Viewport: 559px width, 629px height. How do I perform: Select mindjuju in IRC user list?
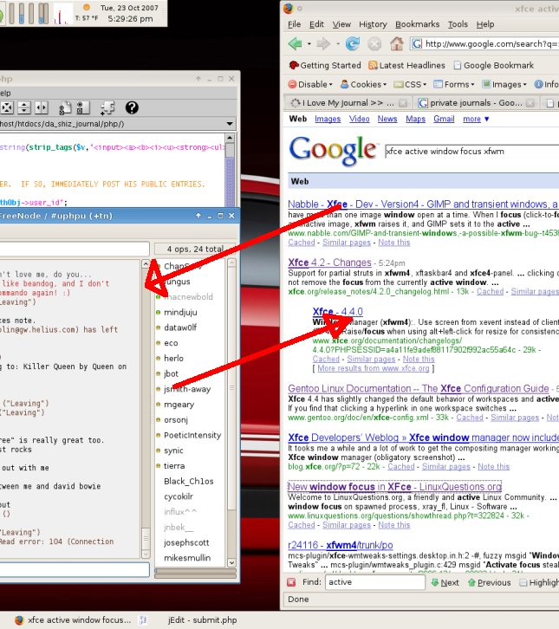[x=180, y=312]
